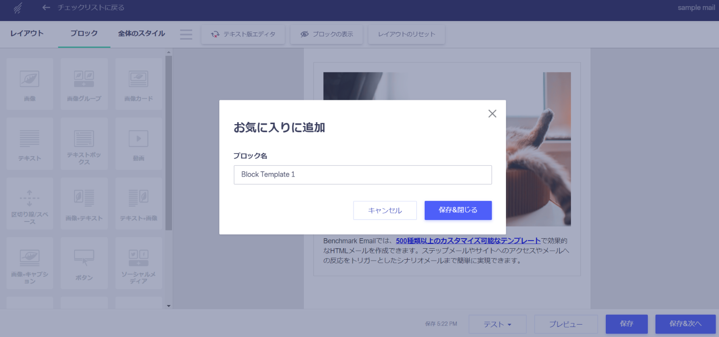Pick the テキスト block icon
719x337 pixels.
click(30, 143)
